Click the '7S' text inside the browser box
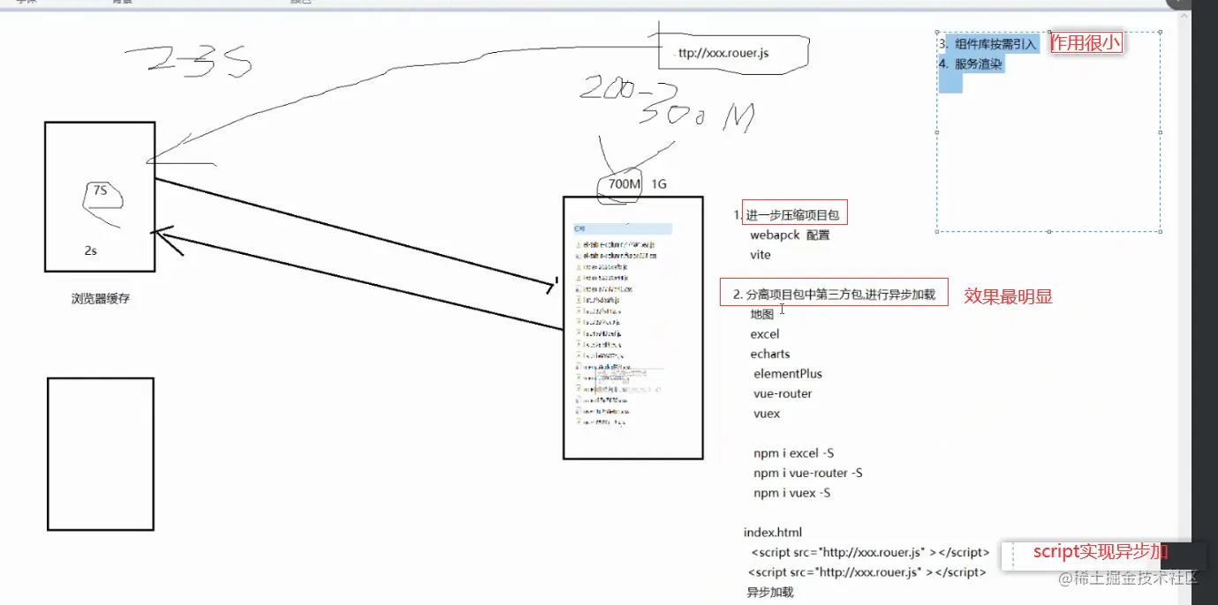The height and width of the screenshot is (605, 1218). (x=100, y=190)
